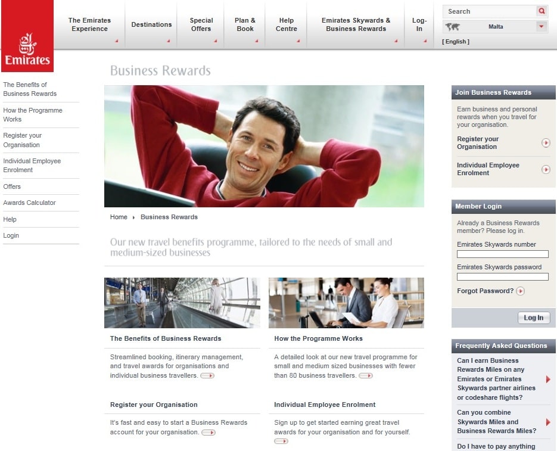Viewport: 557px width, 451px height.
Task: Click the Home breadcrumb link
Action: click(x=119, y=217)
